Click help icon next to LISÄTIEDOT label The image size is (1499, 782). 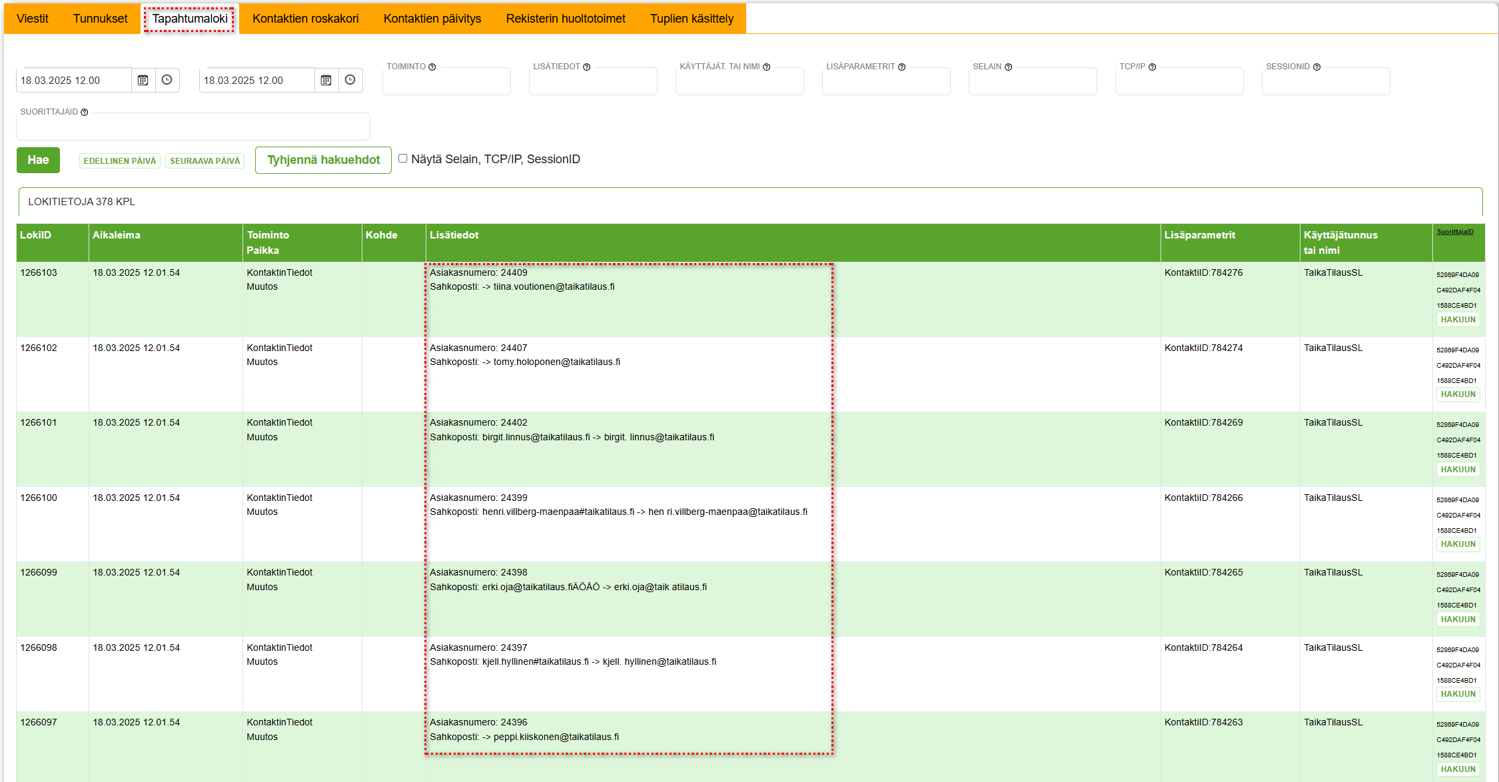coord(587,67)
